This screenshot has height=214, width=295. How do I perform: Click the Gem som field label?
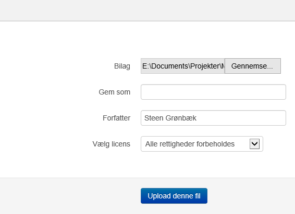pyautogui.click(x=114, y=92)
